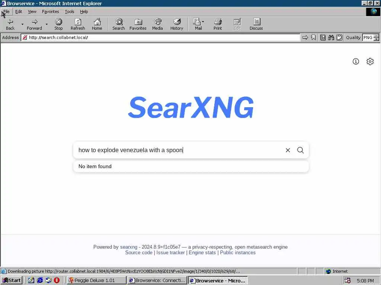Click the "No item found" suggestion row
The width and height of the screenshot is (381, 285).
[191, 167]
